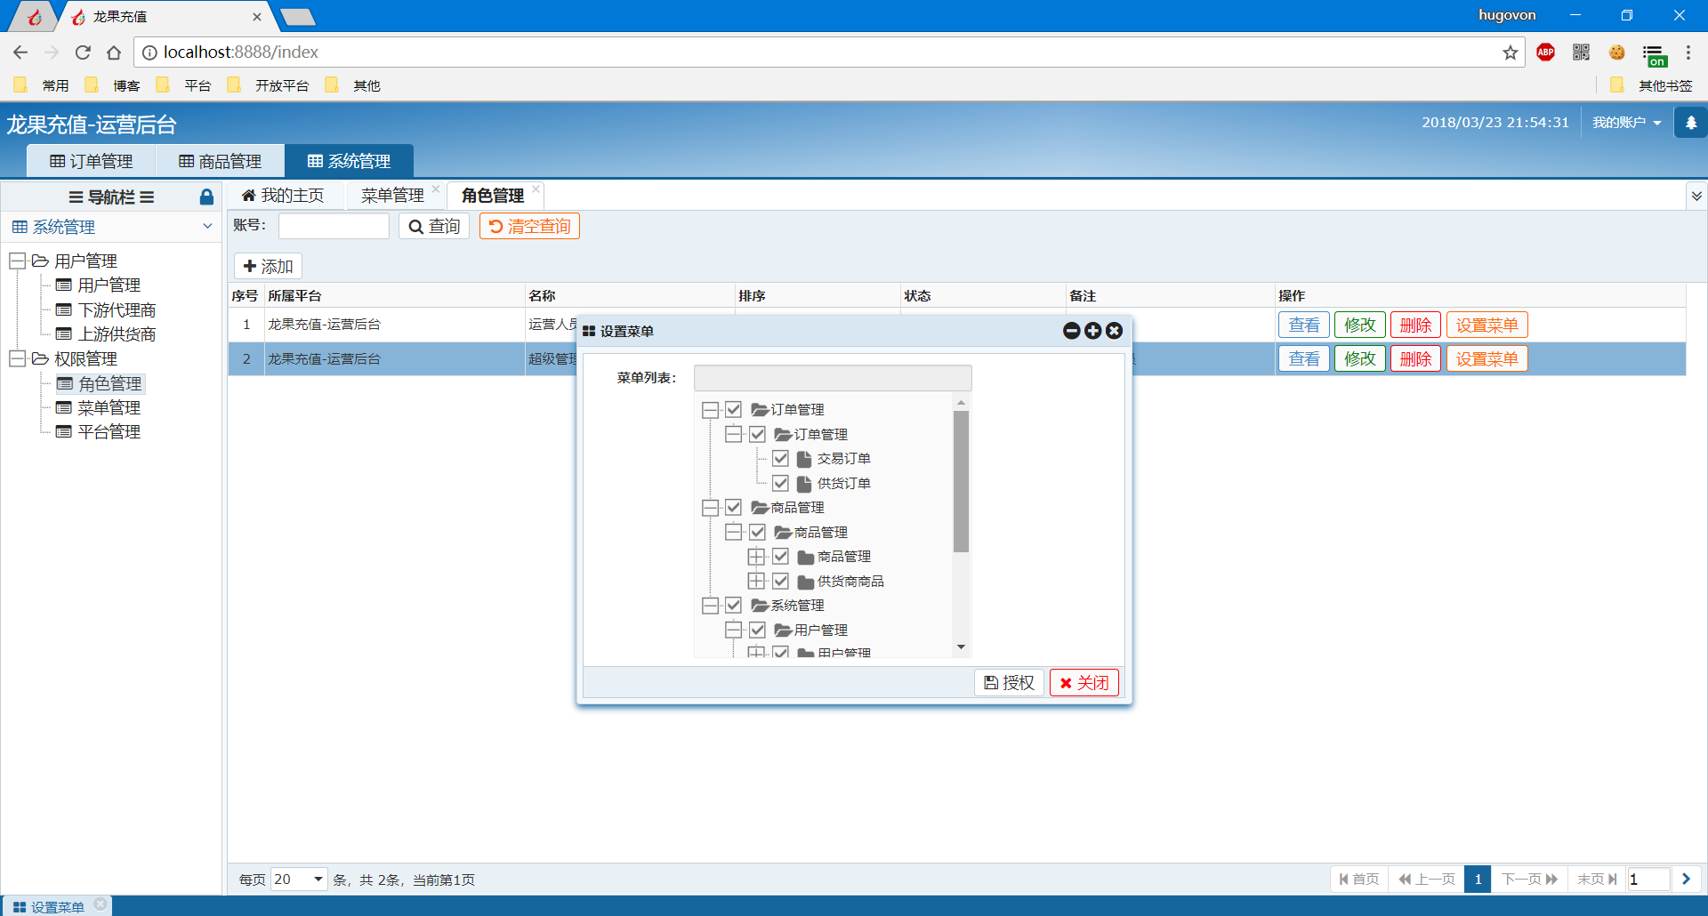Expand the 供货商商品 node in menu tree
1708x916 pixels.
[756, 582]
